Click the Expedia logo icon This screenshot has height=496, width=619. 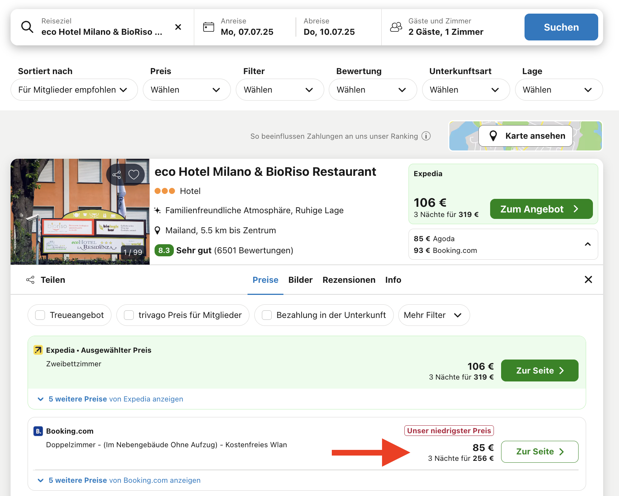[x=38, y=350]
